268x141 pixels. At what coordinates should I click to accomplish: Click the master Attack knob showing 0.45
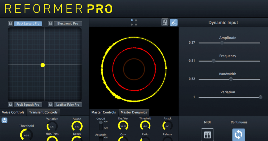pyautogui.click(x=168, y=126)
